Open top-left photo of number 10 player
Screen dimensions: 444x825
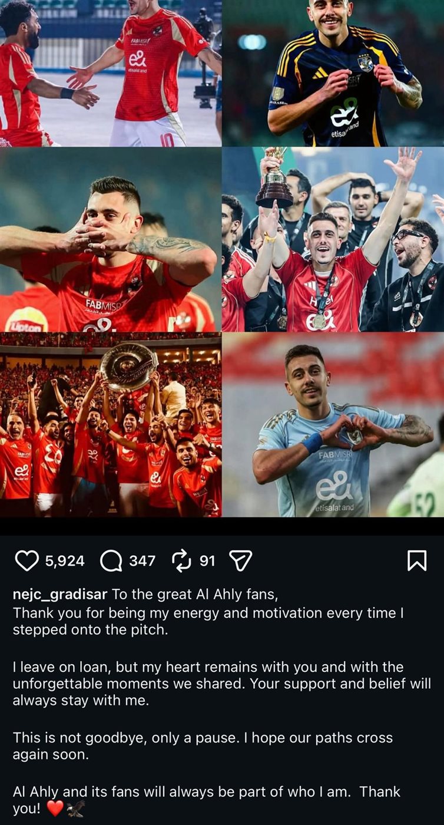111,73
